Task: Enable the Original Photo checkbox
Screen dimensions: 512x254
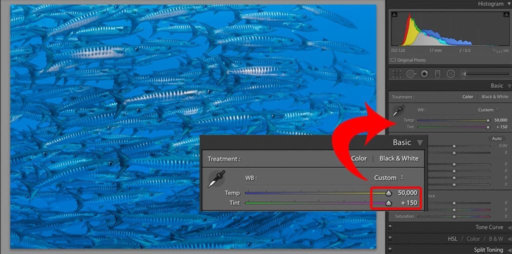Action: click(x=393, y=60)
